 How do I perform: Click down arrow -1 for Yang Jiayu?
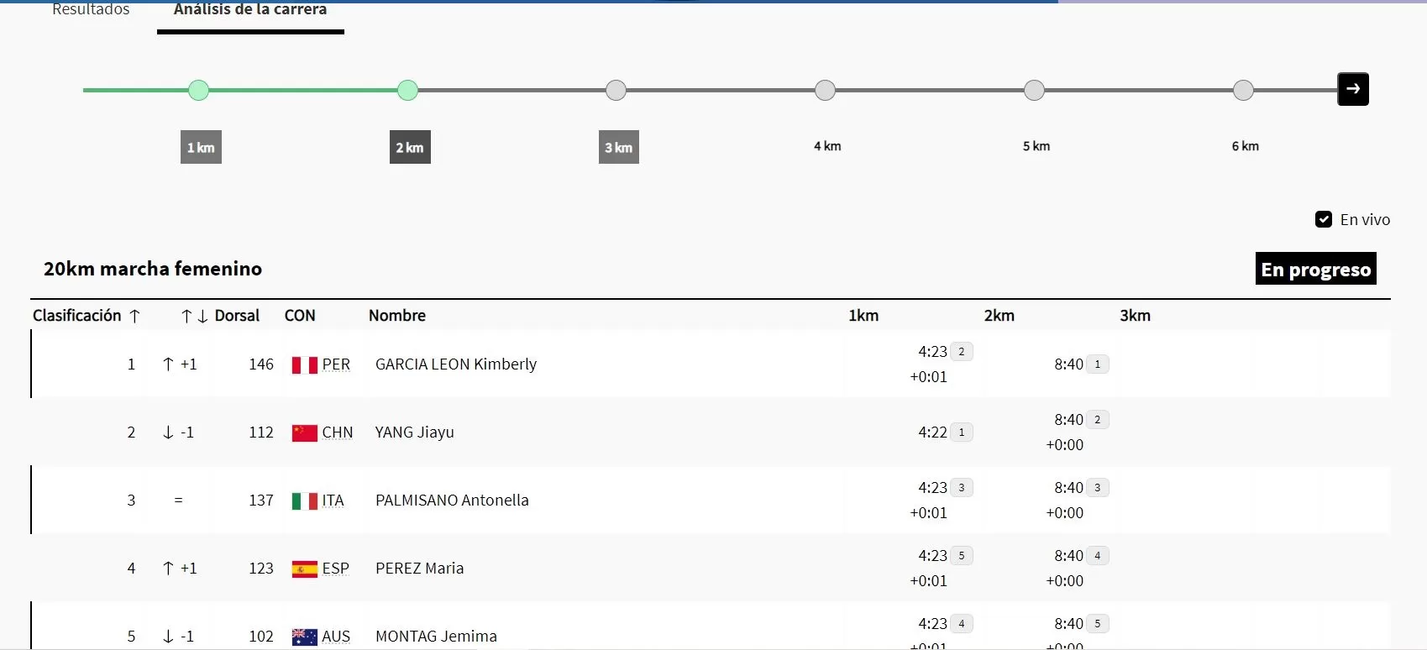(x=178, y=432)
